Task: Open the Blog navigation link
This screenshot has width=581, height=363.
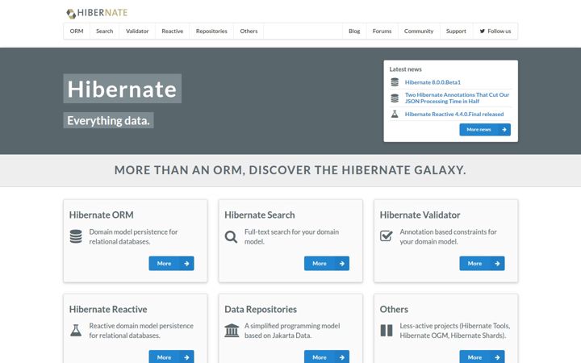Action: 354,31
